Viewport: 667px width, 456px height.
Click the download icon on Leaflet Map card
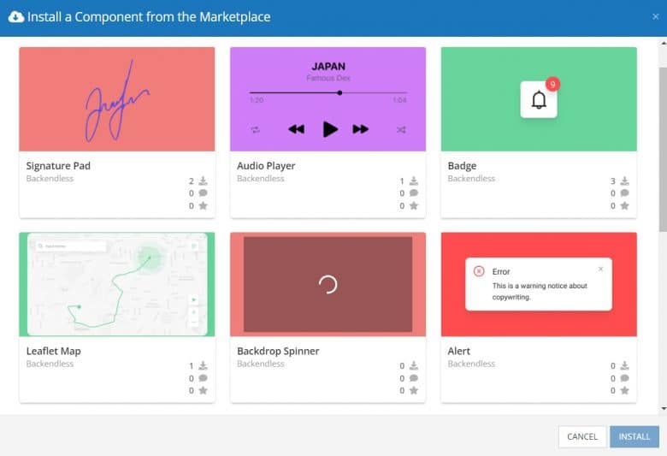click(203, 366)
